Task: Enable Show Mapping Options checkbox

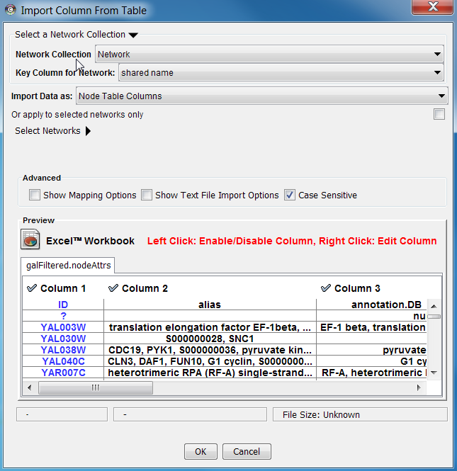Action: point(35,195)
